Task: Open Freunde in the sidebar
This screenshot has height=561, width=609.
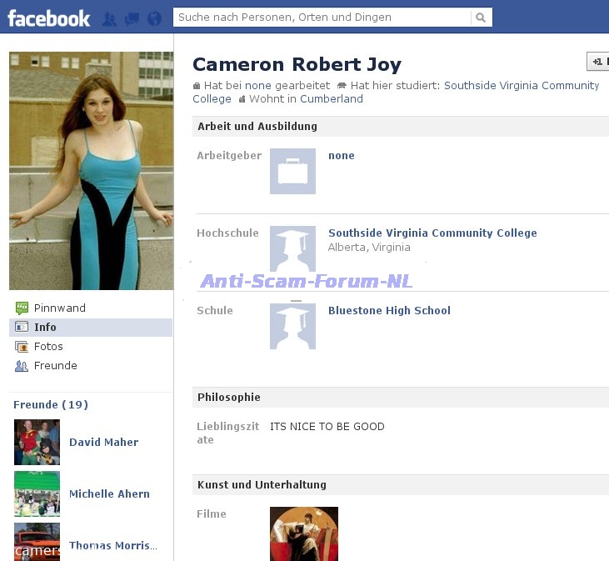Action: (x=55, y=365)
